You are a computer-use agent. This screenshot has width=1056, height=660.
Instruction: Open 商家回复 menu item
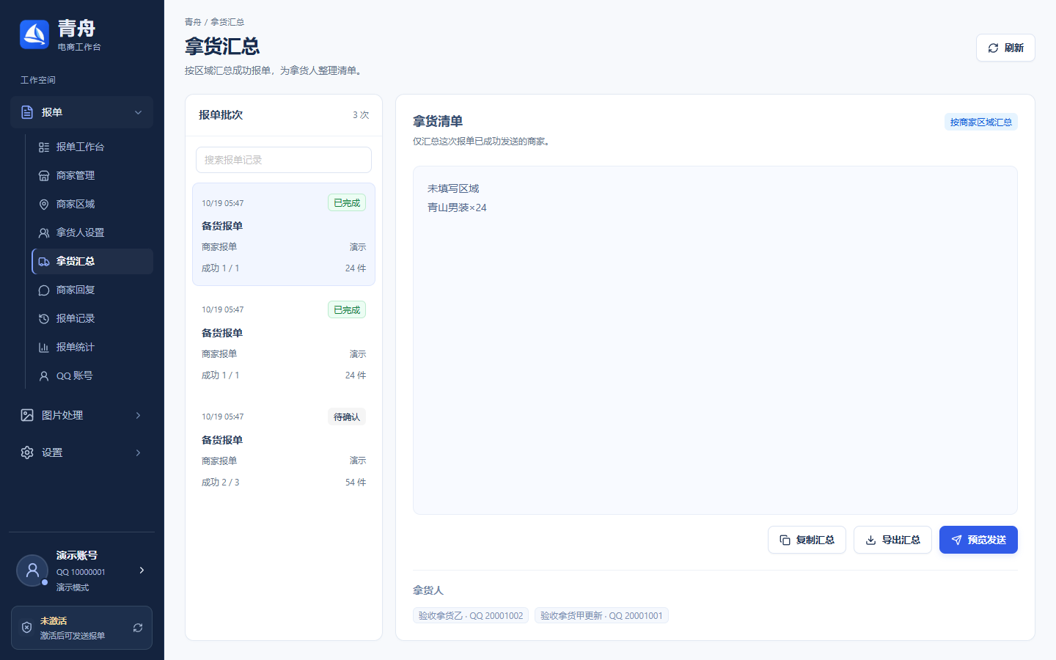pos(92,290)
